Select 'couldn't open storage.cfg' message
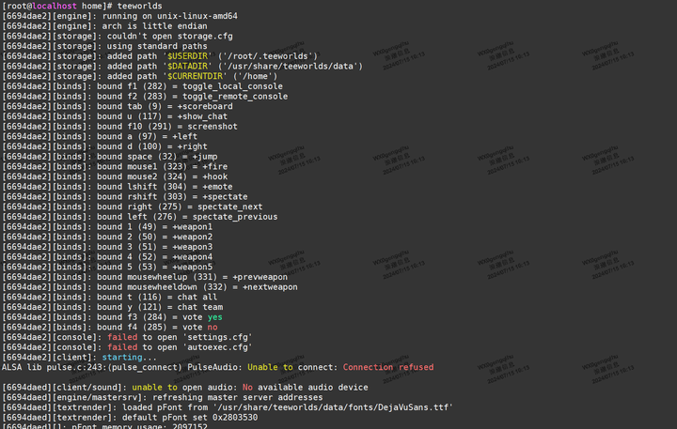 (169, 37)
